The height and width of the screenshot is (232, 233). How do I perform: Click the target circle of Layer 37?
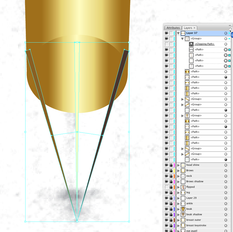point(226,33)
